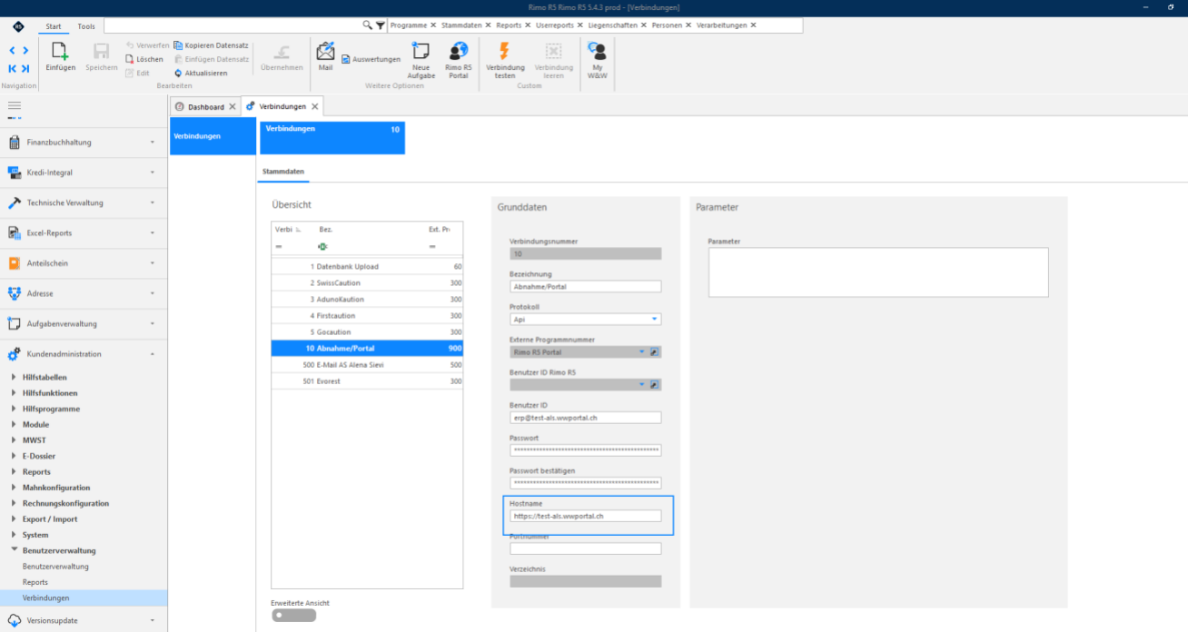Sort by the Bez. column header
The width and height of the screenshot is (1188, 632).
[325, 230]
